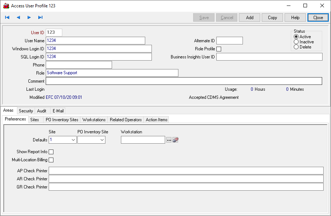Image resolution: width=331 pixels, height=216 pixels.
Task: Check the Show Report Info box
Action: pyautogui.click(x=51, y=152)
